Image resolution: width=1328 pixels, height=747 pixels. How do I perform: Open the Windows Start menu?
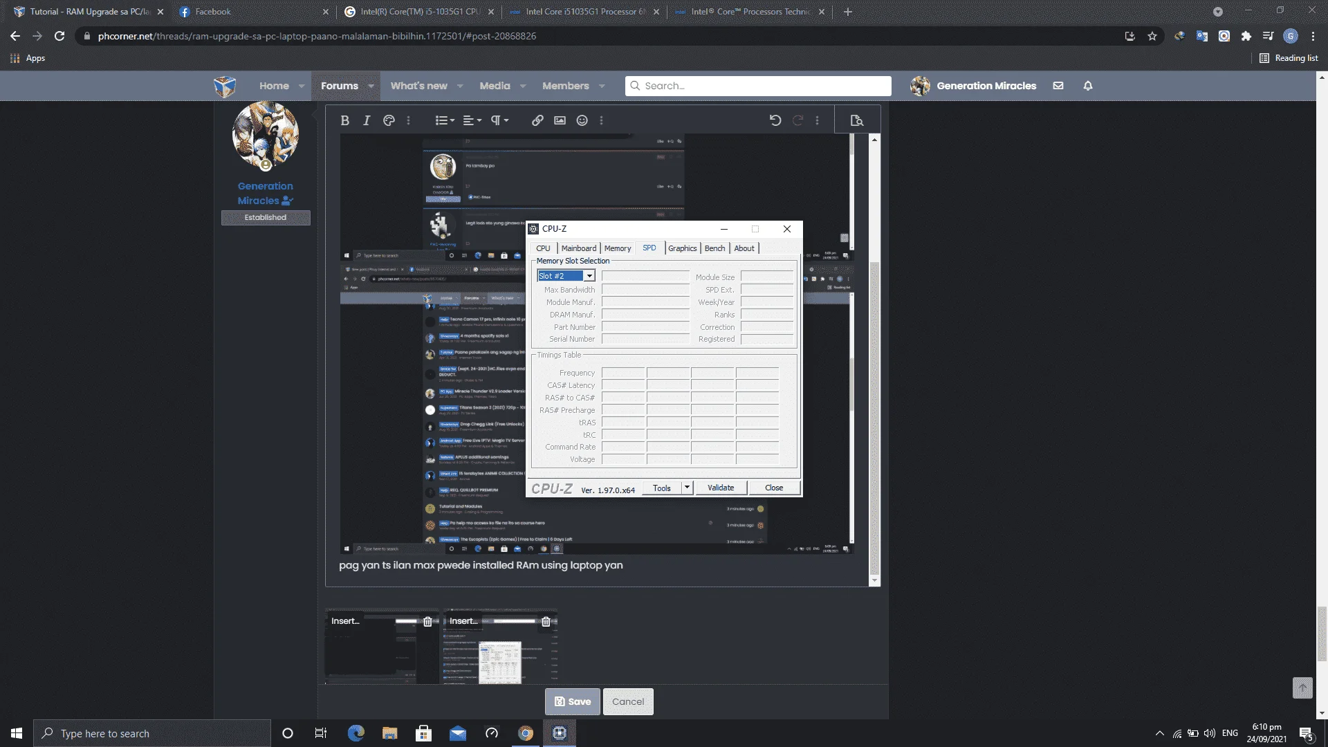17,733
